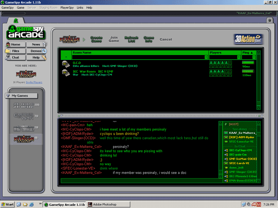This screenshot has width=278, height=208.
Task: Open the Game menu
Action: pos(20,8)
